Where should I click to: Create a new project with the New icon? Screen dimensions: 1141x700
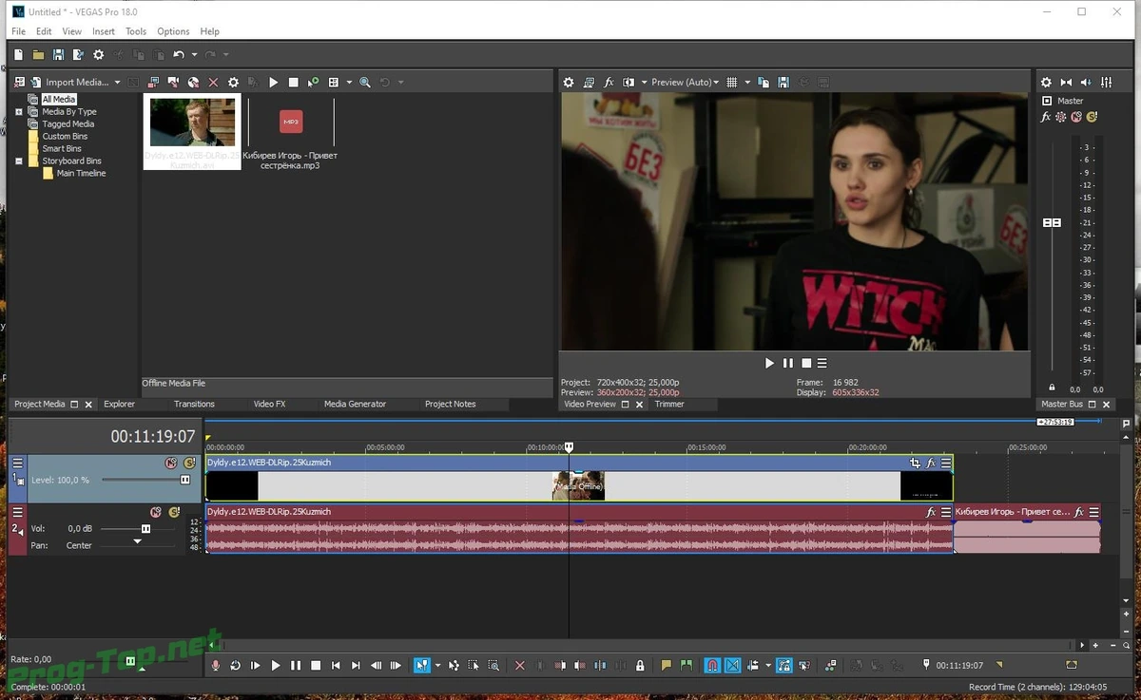coord(18,55)
